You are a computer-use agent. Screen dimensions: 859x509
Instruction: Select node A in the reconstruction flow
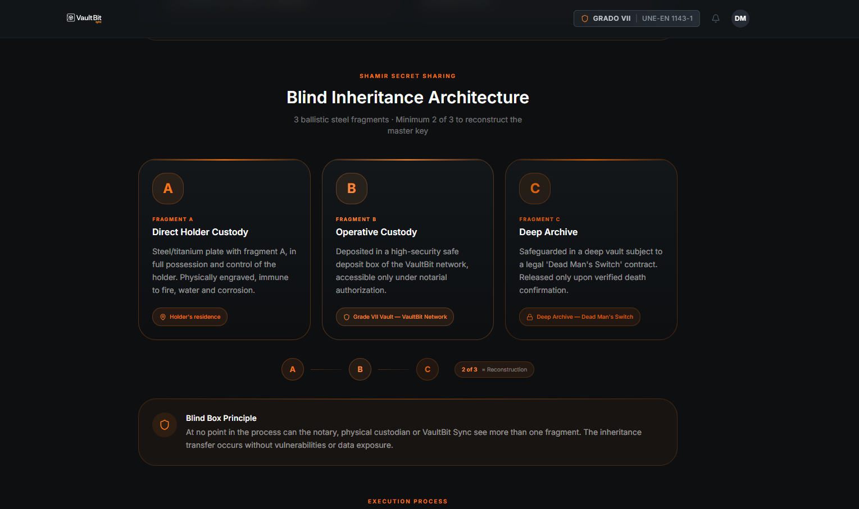point(292,369)
